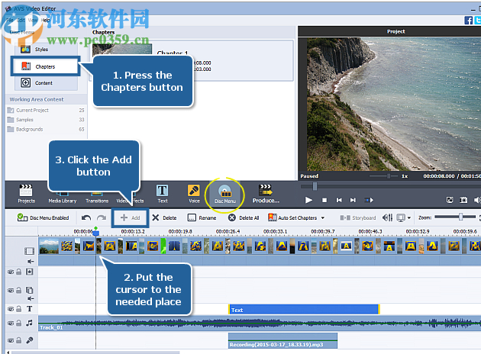Adjust the playback speed slider
481x354 pixels.
[x=389, y=176]
